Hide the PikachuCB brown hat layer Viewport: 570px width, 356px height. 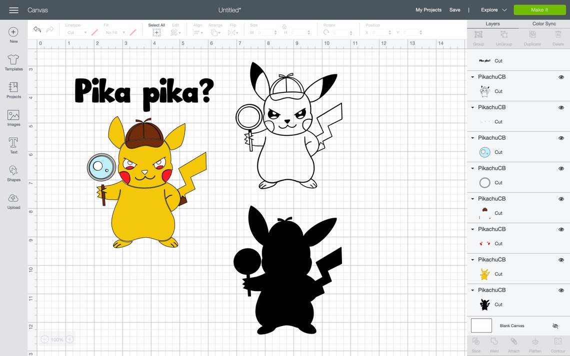click(561, 199)
